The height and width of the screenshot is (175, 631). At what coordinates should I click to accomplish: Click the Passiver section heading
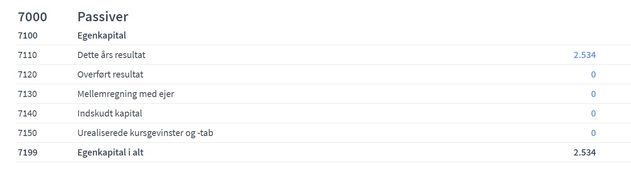click(103, 17)
